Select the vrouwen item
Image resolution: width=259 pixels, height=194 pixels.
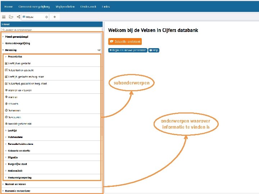click(x=13, y=103)
